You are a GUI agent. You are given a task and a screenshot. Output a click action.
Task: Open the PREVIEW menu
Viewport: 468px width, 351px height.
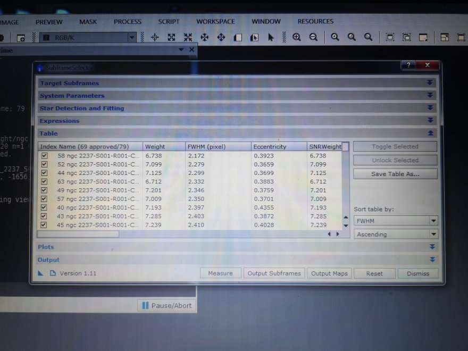tap(49, 22)
